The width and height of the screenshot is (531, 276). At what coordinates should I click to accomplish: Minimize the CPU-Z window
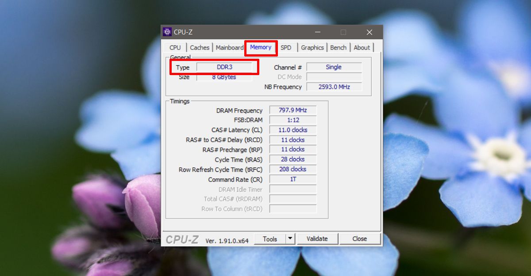point(317,32)
